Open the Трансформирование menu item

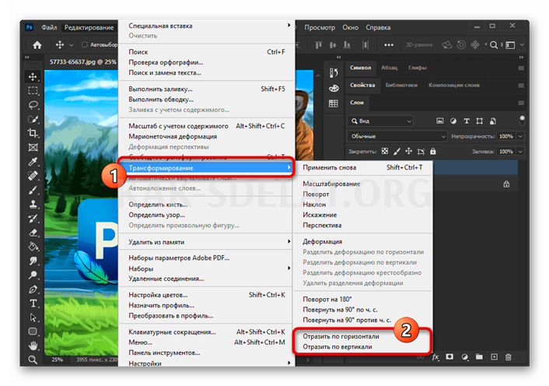tap(207, 168)
